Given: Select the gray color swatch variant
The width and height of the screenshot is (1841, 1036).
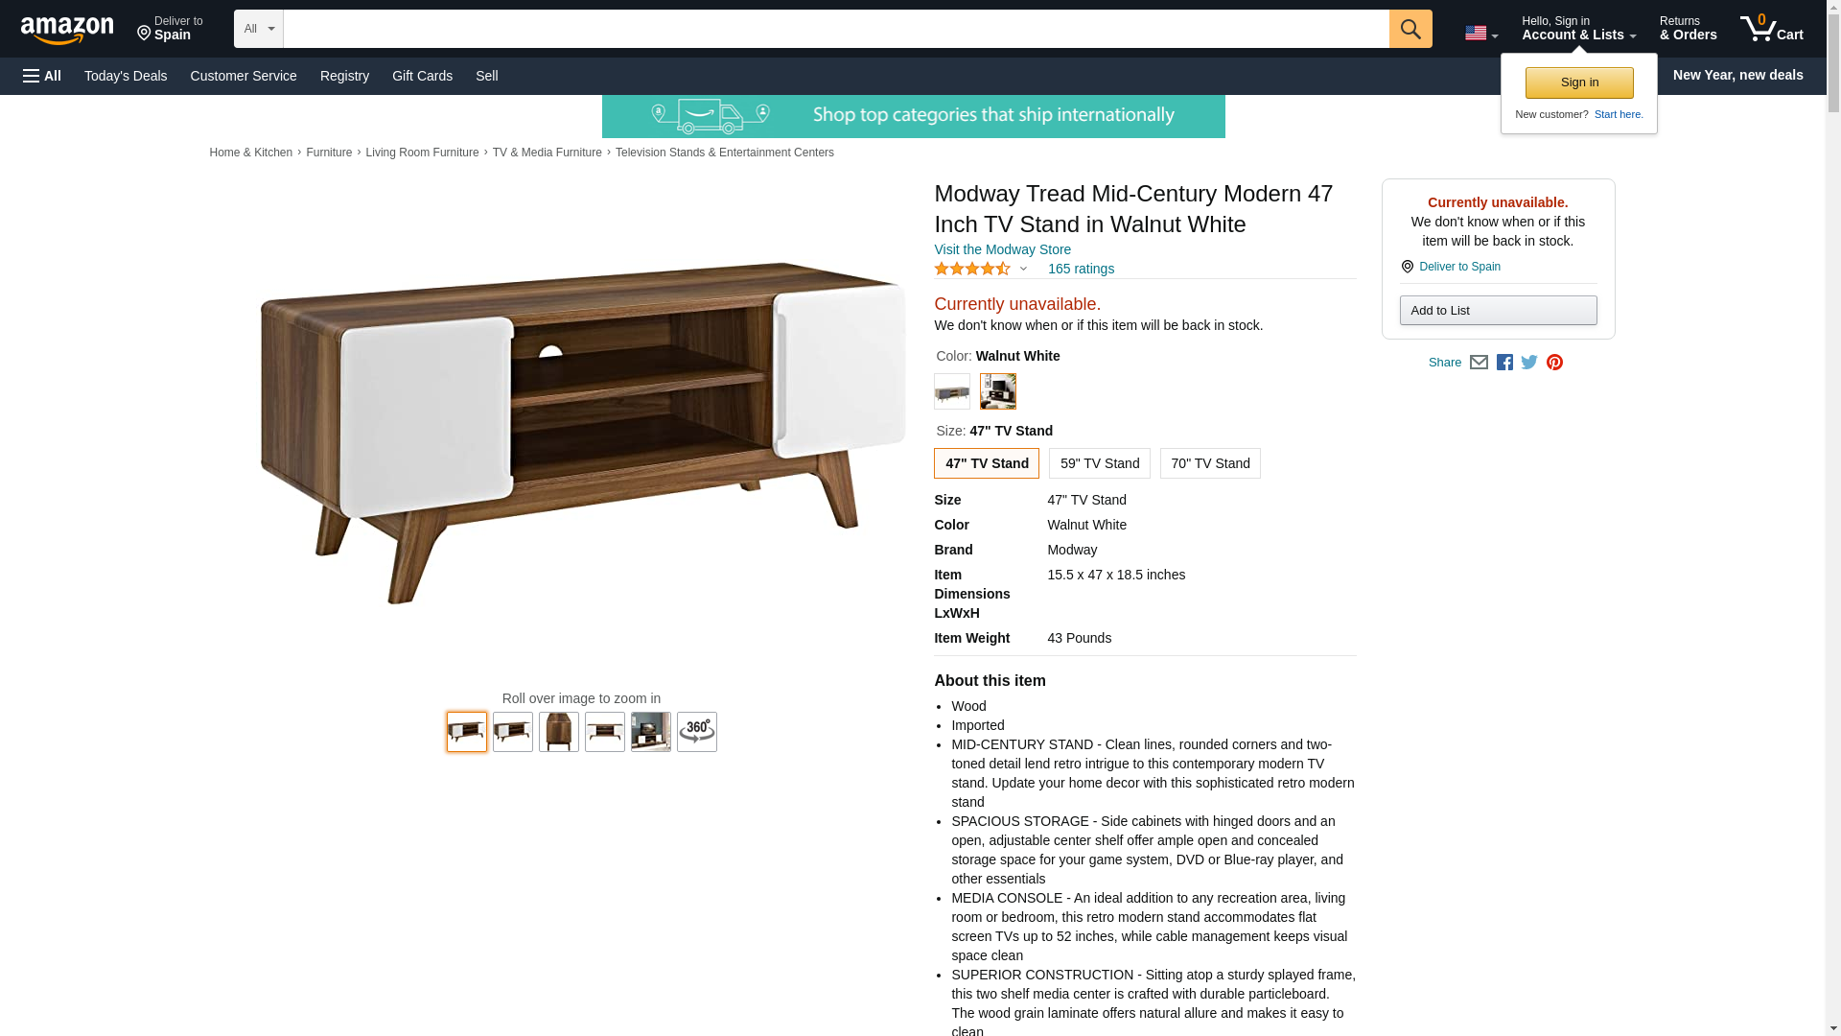Looking at the screenshot, I should 952,391.
